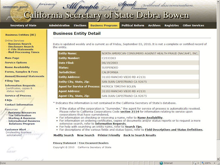This screenshot has width=220, height=165.
Task: Open Mail Processing Times link
Action: click(24, 52)
